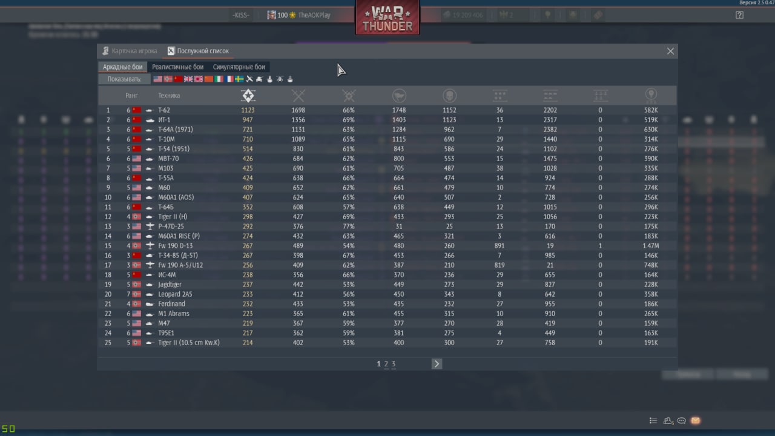Click the Показывать filter button
This screenshot has height=436, width=775.
[x=124, y=79]
